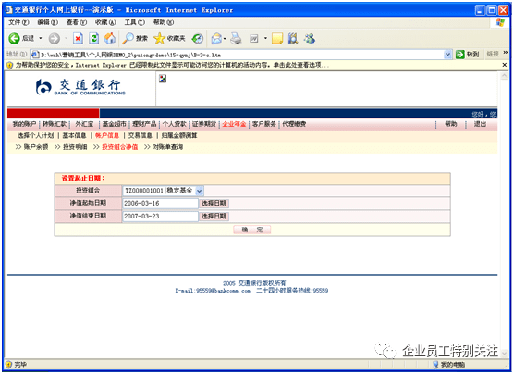This screenshot has width=514, height=374.
Task: Open the 编辑(E) menu
Action: tap(47, 22)
